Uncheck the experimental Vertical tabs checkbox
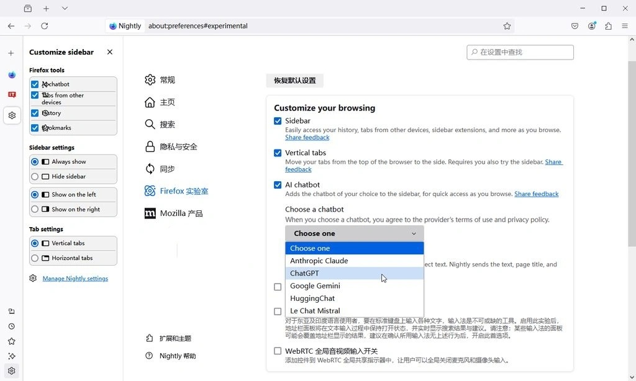Viewport: 636px width, 381px height. 278,153
